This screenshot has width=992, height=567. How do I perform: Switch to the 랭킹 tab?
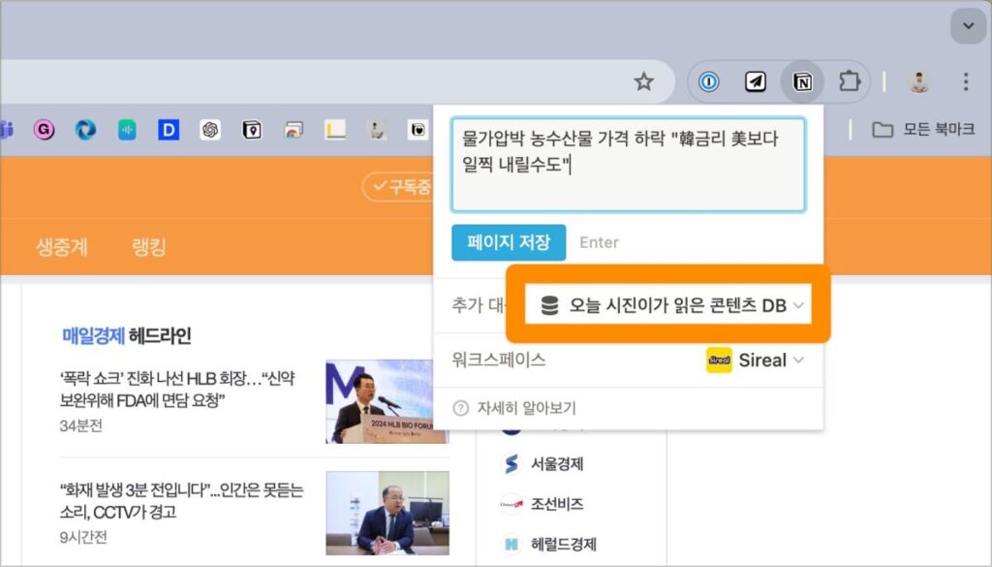pos(148,246)
